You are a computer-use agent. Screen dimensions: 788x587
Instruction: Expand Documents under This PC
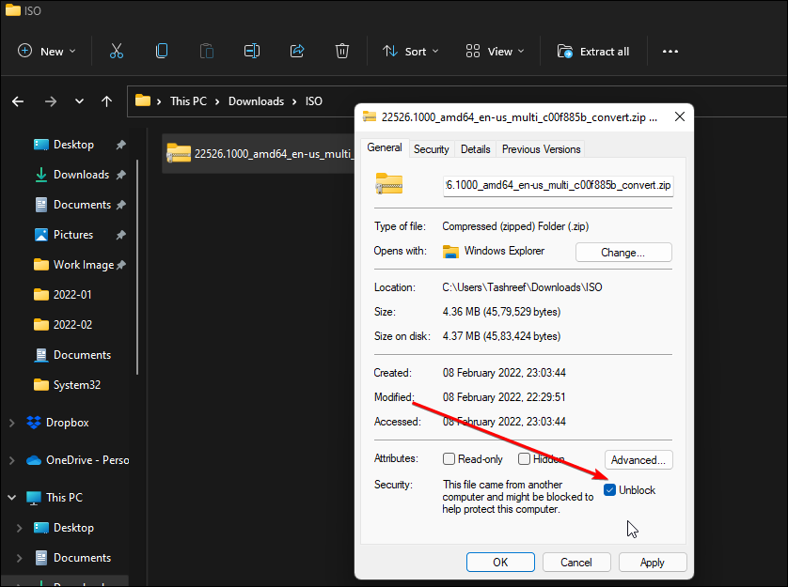point(19,558)
